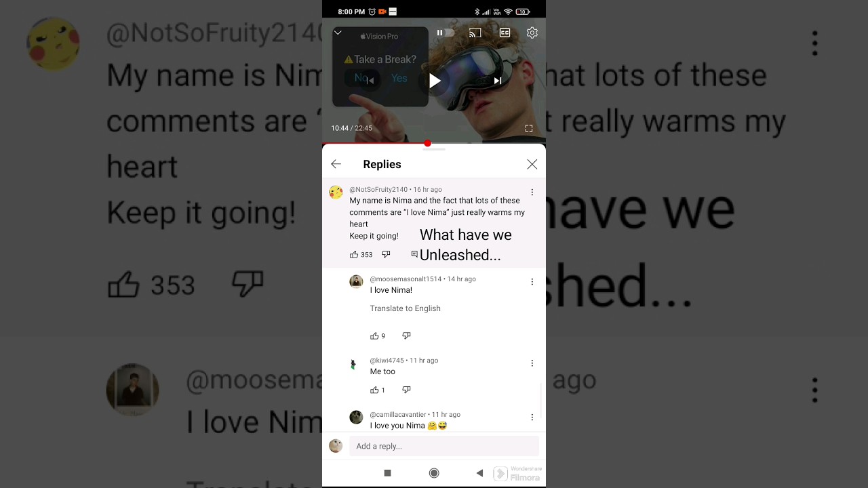Enter fullscreen mode
The width and height of the screenshot is (868, 488).
tap(529, 128)
